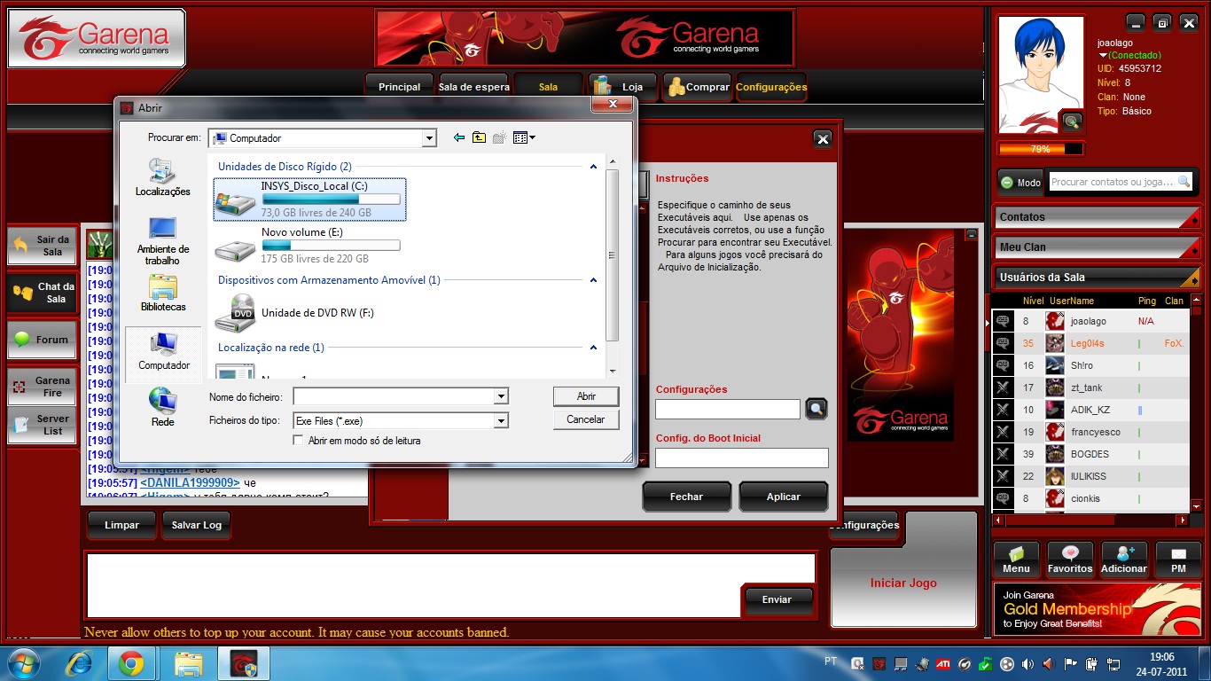Collapse the Usuários da Sala panel
Image resolution: width=1211 pixels, height=681 pixels.
pyautogui.click(x=1097, y=278)
